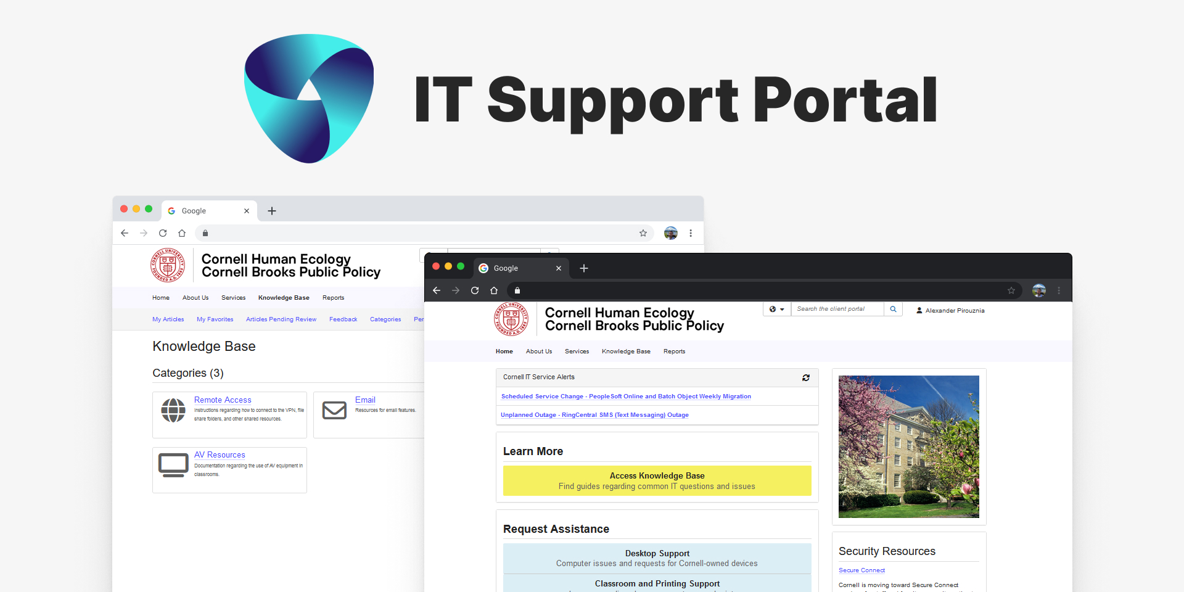Click the Chrome home icon
Screen dimensions: 1184x592
(494, 290)
